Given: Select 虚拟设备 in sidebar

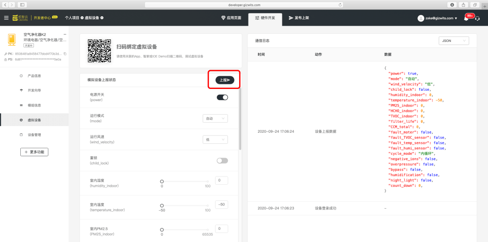Looking at the screenshot, I should [34, 120].
